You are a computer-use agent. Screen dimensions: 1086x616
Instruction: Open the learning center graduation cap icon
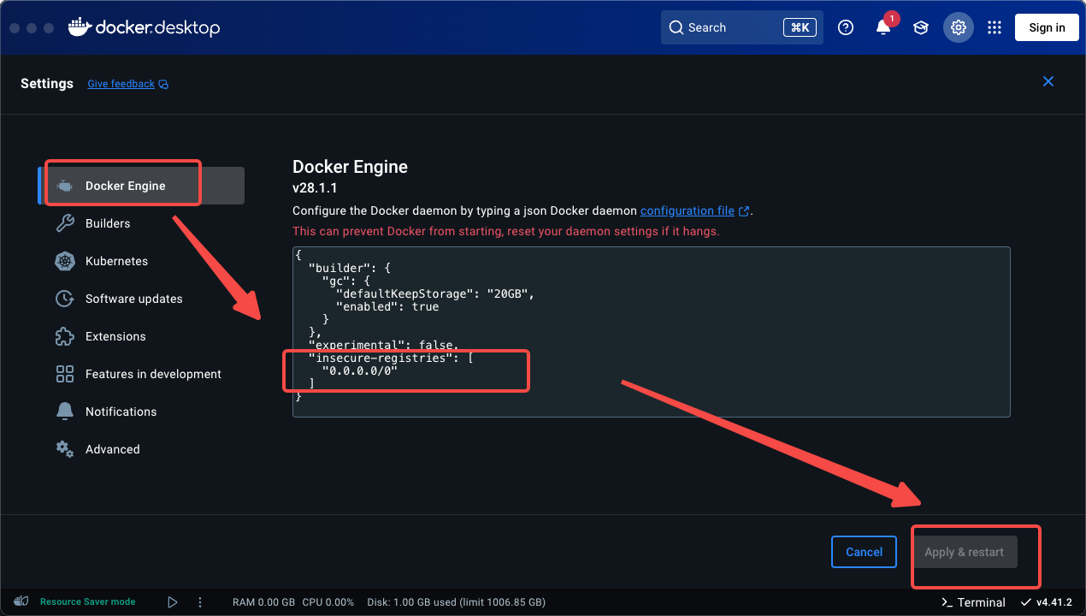[x=921, y=27]
